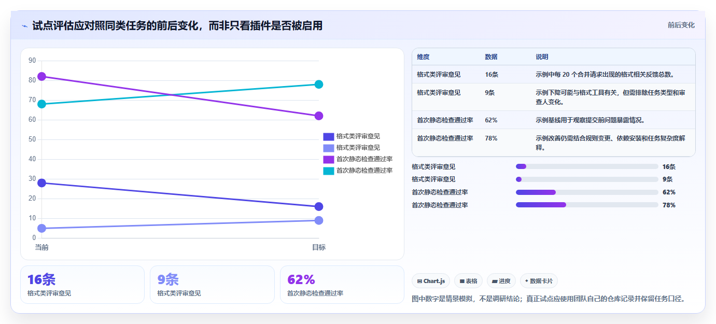Click the 说明 column header
Image resolution: width=716 pixels, height=324 pixels.
[542, 57]
